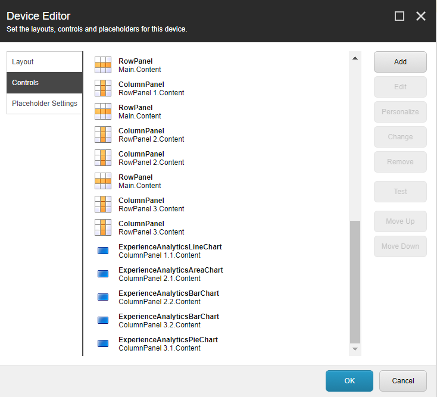Click the icon of the BarChart in ColumnPanel 3.2.Content
This screenshot has height=397, width=437.
[x=103, y=320]
